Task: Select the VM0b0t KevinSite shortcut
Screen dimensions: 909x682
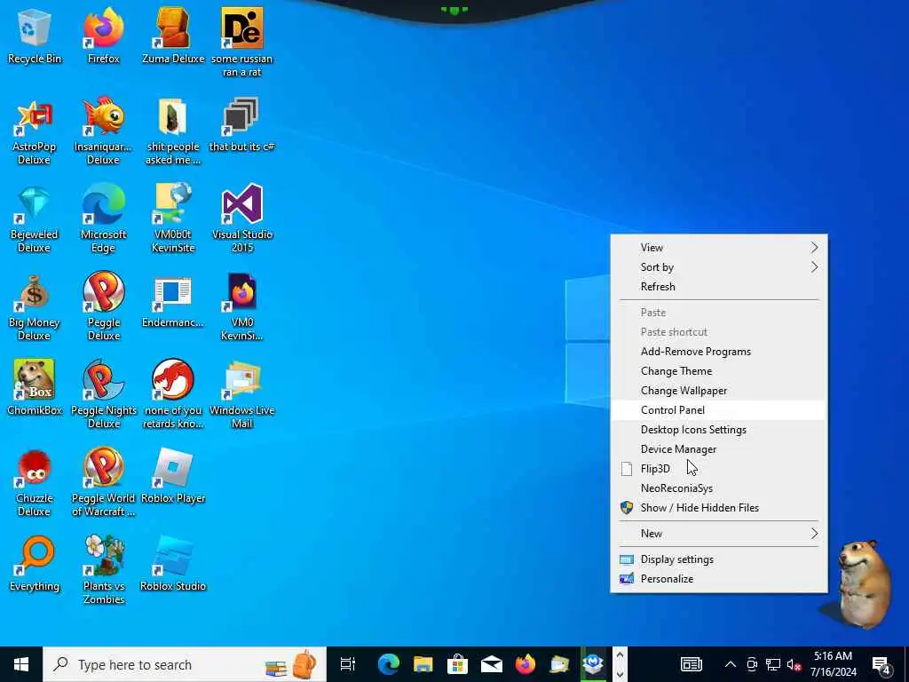Action: [173, 218]
